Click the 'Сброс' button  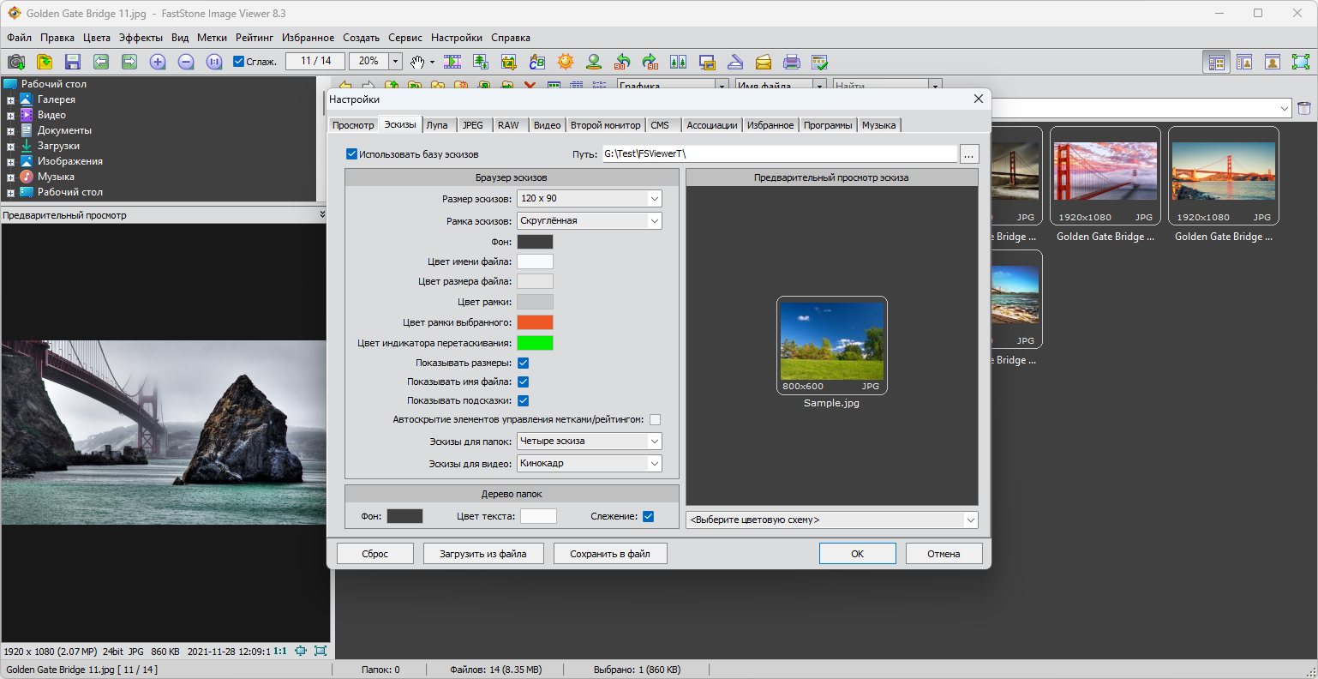pyautogui.click(x=374, y=554)
